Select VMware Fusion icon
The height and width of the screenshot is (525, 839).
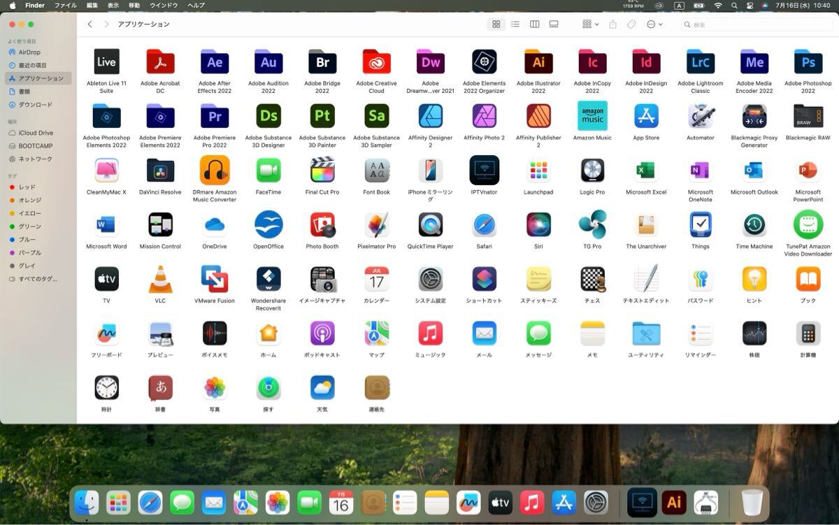pos(215,279)
